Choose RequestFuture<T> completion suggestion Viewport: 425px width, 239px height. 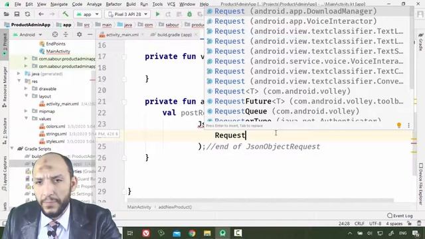point(307,102)
